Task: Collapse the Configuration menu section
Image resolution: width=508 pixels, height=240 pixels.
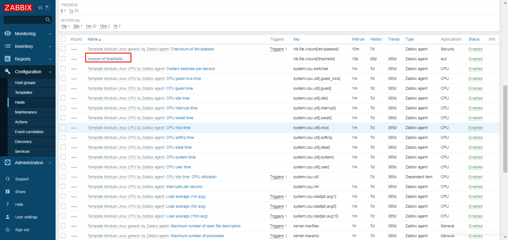Action: 50,72
